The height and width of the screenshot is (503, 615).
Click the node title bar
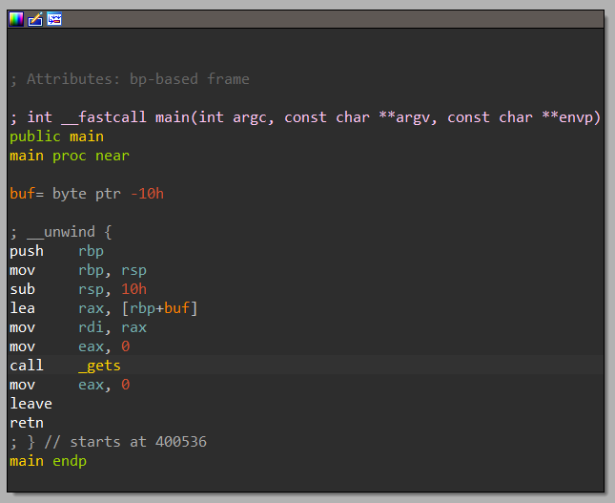coord(324,18)
